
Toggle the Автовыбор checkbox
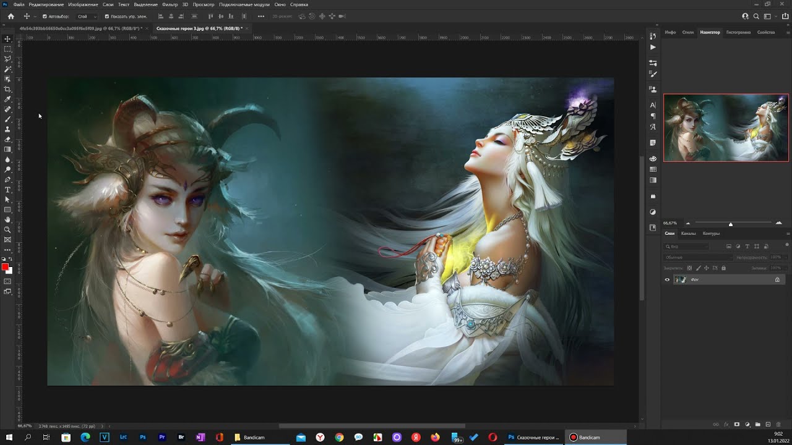pos(45,17)
